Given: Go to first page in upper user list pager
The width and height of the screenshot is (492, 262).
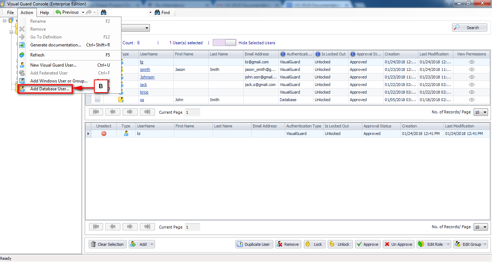Looking at the screenshot, I should [x=96, y=112].
